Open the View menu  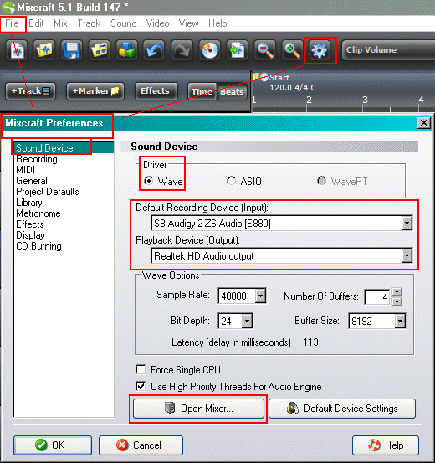[188, 23]
